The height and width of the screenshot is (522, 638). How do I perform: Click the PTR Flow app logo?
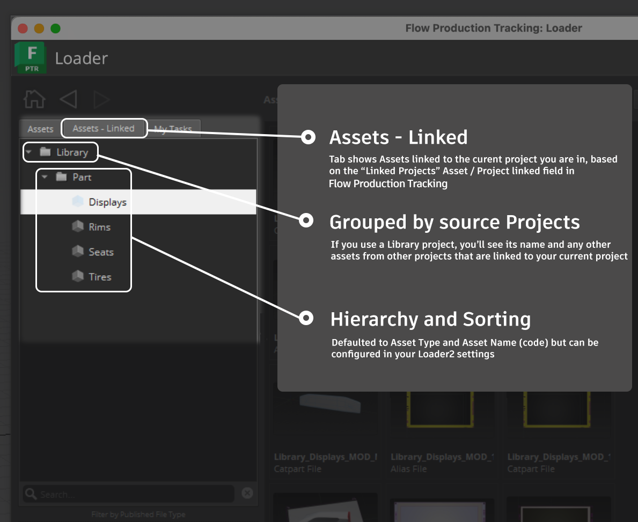tap(31, 57)
